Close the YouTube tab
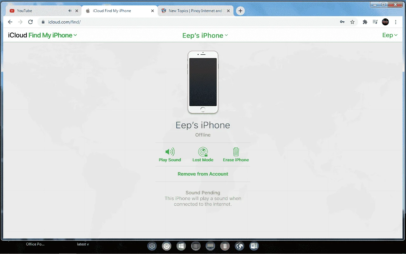Viewport: 406px width, 254px height. 77,11
